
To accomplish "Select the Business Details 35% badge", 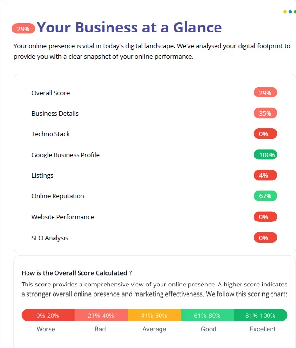I will (265, 113).
